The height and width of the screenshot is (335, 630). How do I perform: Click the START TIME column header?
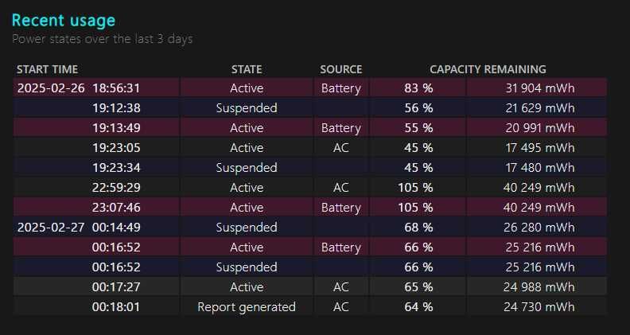47,69
